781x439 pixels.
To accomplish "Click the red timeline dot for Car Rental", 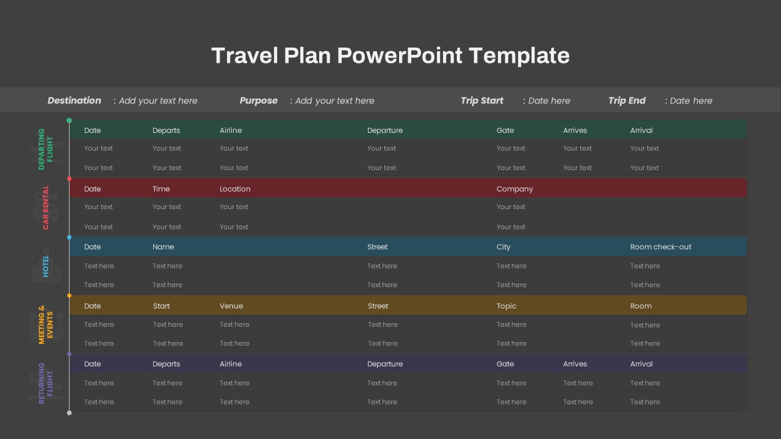I will (69, 179).
